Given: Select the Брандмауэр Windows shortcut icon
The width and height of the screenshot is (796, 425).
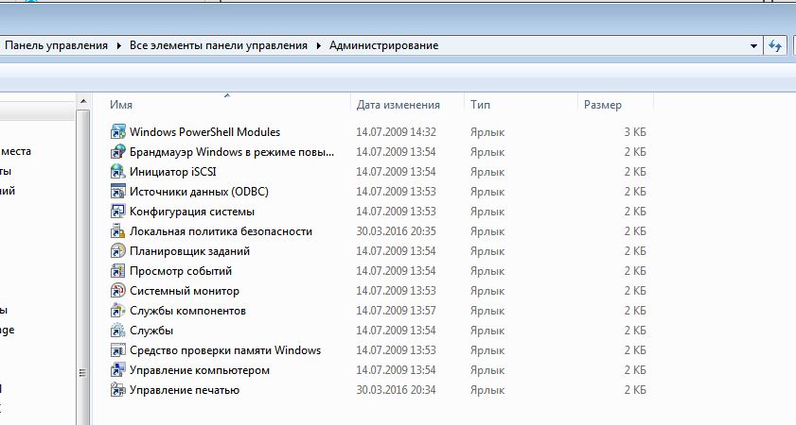Looking at the screenshot, I should [117, 151].
